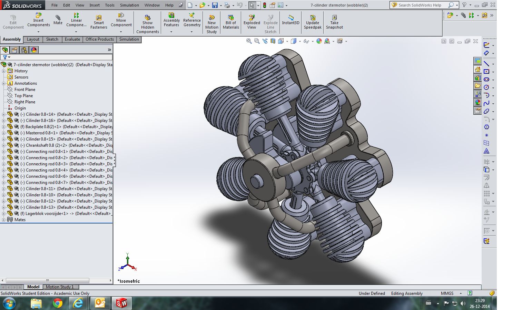The height and width of the screenshot is (310, 512).
Task: Click the Update Speedpak button
Action: (x=313, y=22)
